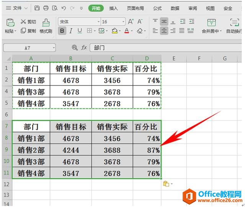Image resolution: width=245 pixels, height=207 pixels.
Task: Click the zoom magnifier icon near formula bar
Action: pos(75,47)
